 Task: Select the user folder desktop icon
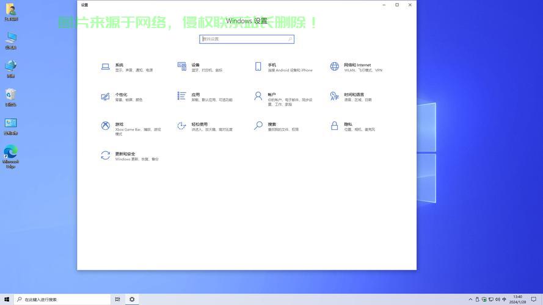[x=11, y=12]
